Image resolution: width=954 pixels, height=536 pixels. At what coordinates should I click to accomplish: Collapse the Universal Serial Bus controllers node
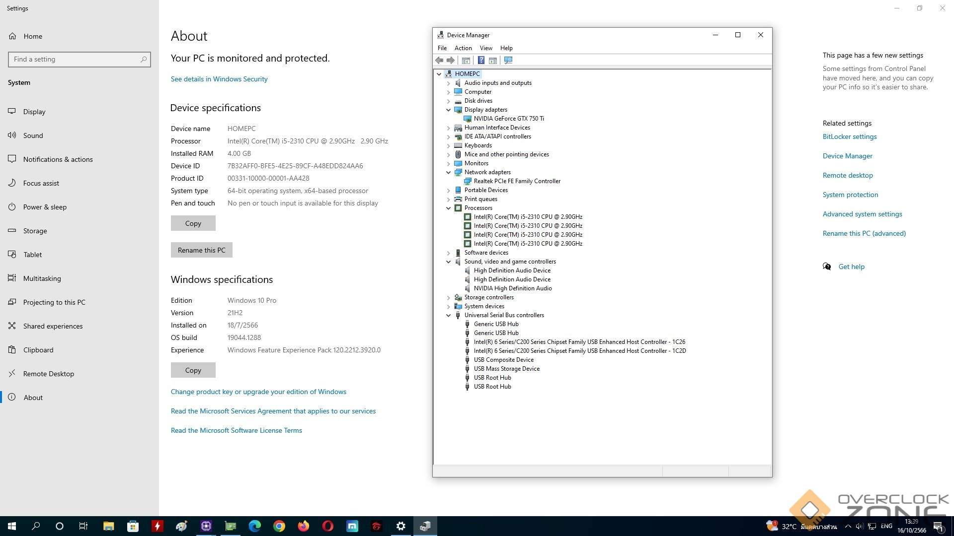tap(448, 315)
